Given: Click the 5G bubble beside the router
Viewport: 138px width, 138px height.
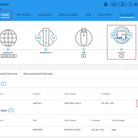Looking at the screenshot, I should (54, 38).
